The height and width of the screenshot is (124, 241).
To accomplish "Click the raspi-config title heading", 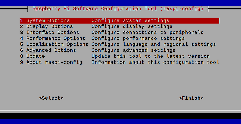I will click(x=118, y=9).
